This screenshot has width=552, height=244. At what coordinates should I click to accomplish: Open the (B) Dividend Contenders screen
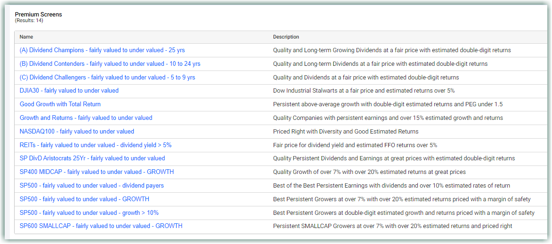(110, 63)
